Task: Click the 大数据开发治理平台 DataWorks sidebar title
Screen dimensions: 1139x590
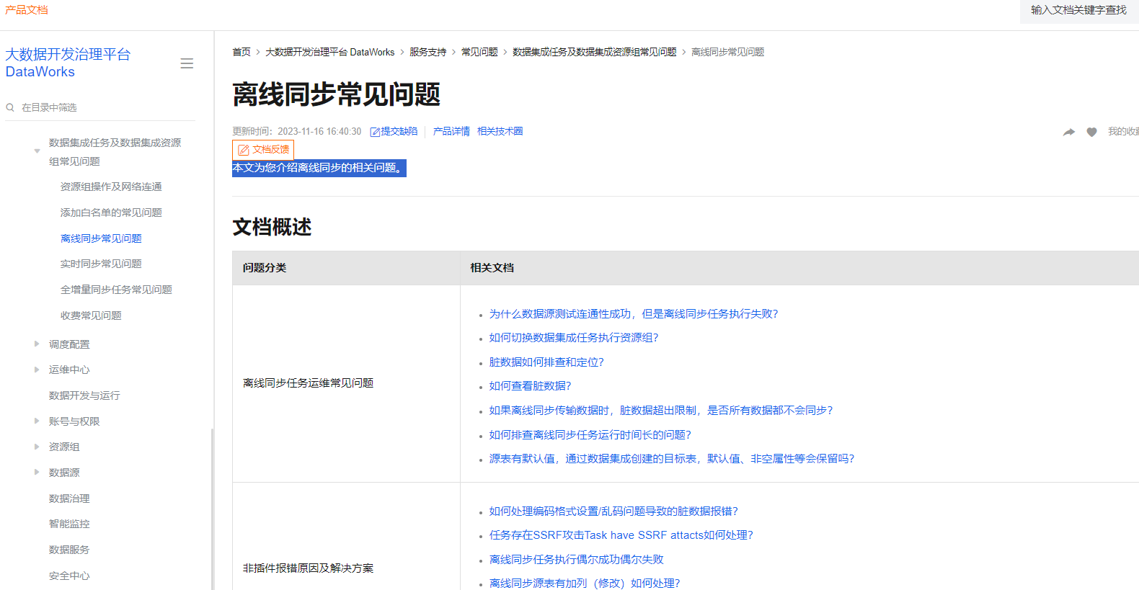Action: pos(68,63)
